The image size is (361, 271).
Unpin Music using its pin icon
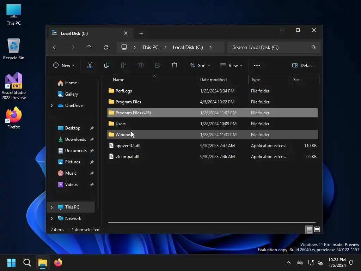point(92,173)
